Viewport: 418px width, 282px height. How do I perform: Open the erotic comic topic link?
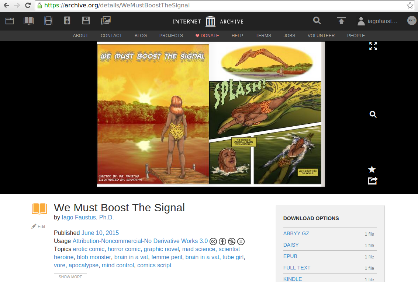pos(89,249)
